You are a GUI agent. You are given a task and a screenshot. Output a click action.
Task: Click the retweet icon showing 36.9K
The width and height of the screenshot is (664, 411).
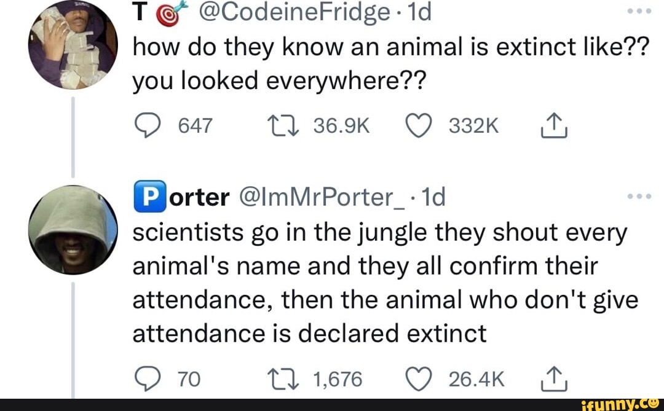pos(283,124)
